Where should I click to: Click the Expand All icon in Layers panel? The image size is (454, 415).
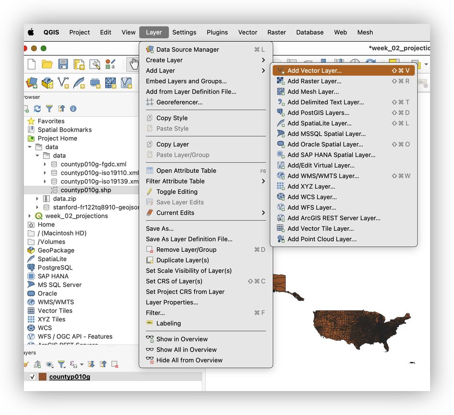click(x=91, y=364)
